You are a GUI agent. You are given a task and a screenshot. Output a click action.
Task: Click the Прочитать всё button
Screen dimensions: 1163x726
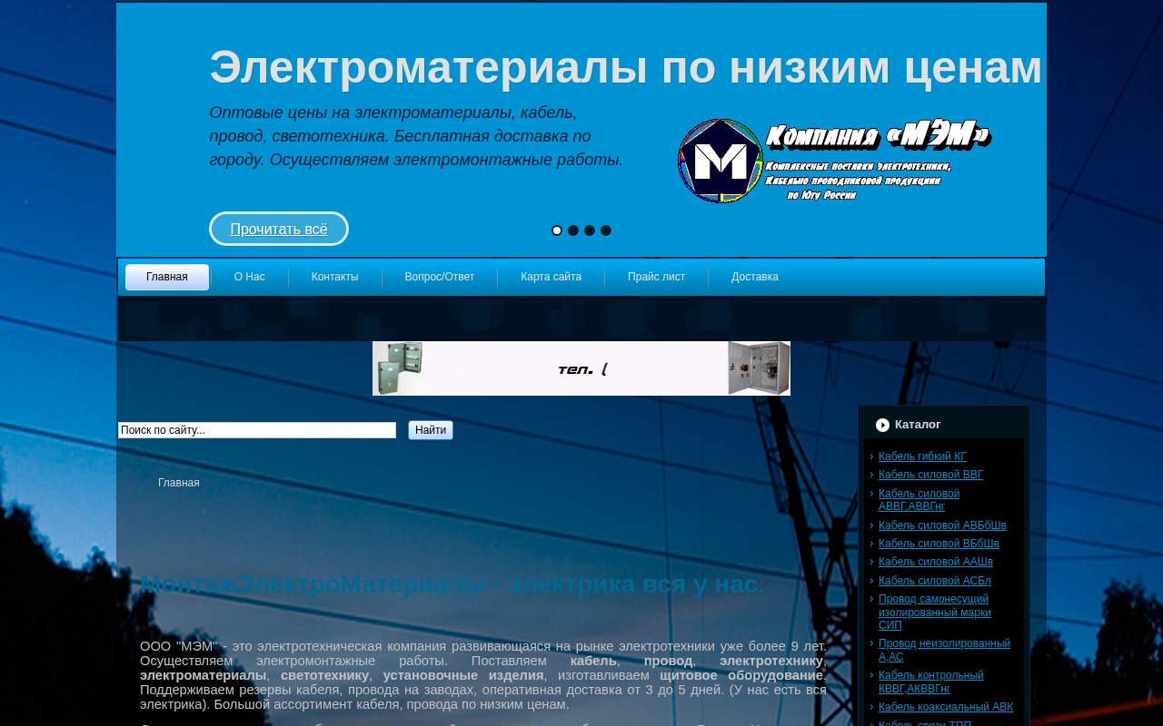click(x=279, y=229)
